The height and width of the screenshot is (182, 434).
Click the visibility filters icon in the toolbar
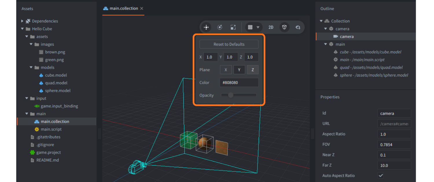click(x=298, y=27)
